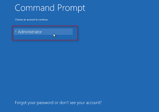The width and height of the screenshot is (159, 112).
Task: Open the forgot your password link
Action: 58,102
